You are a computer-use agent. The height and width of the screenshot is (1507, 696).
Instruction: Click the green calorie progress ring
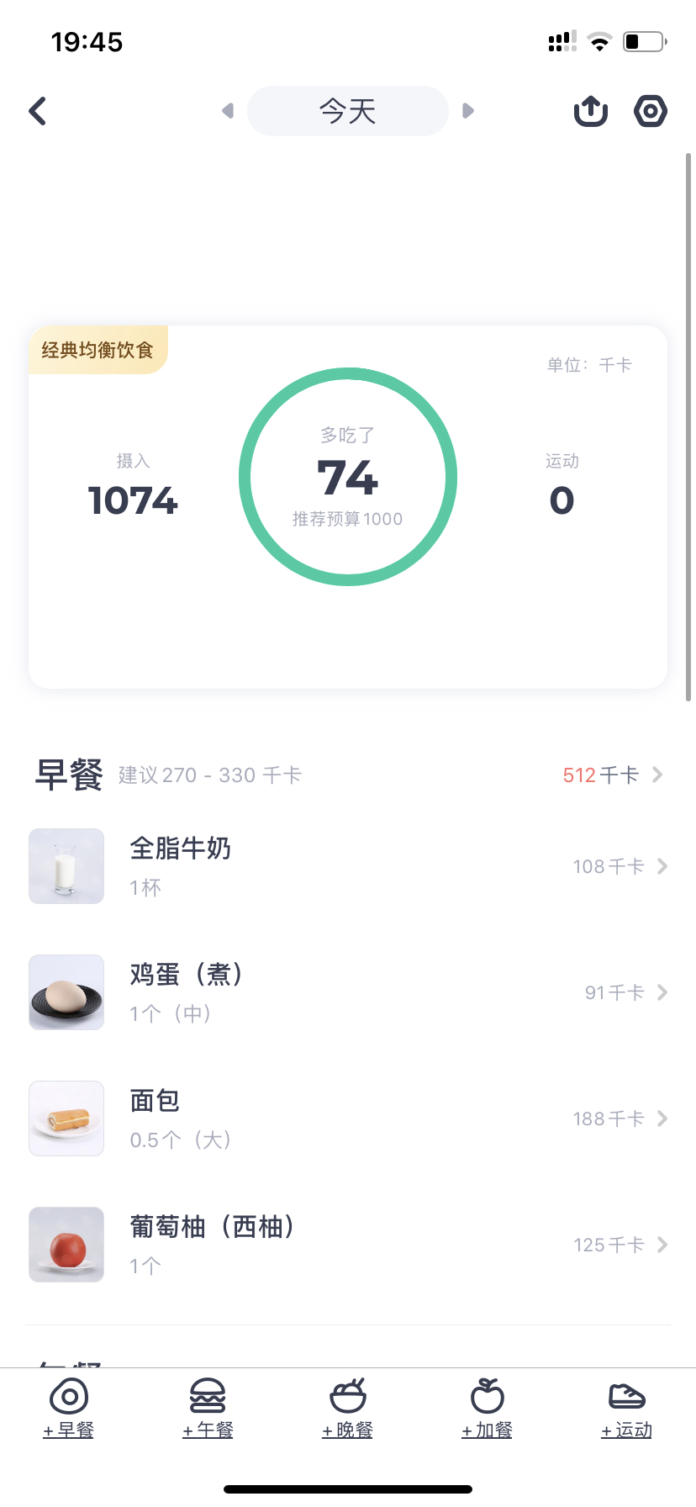[x=348, y=476]
